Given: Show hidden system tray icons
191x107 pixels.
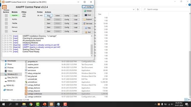Looking at the screenshot, I should (155, 104).
